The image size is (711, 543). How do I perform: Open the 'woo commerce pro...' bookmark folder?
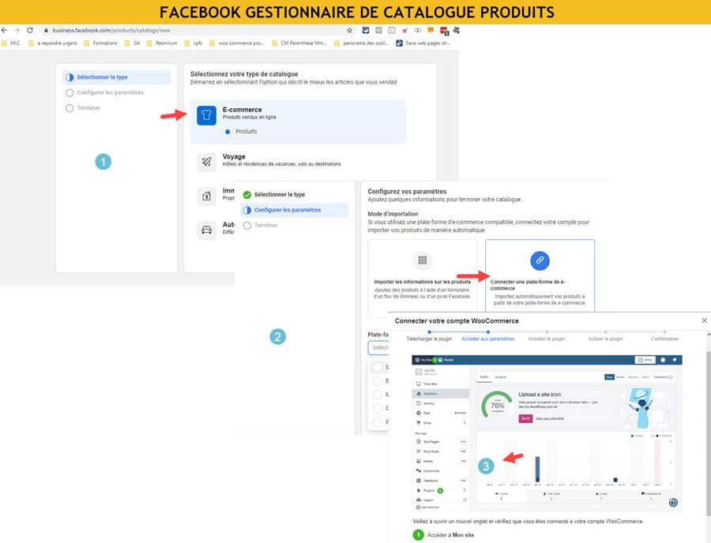pyautogui.click(x=237, y=43)
